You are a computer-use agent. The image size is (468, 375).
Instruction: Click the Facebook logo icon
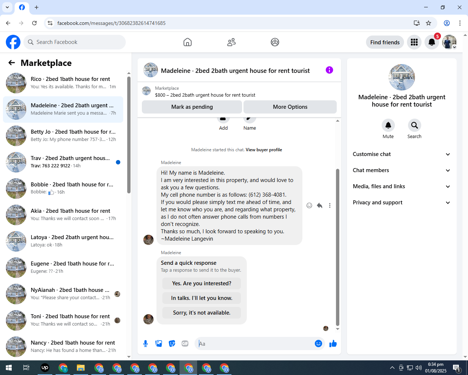(x=13, y=42)
